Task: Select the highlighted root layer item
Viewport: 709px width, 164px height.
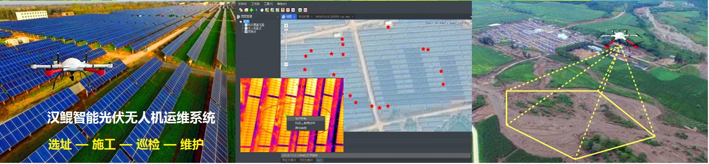Action: click(x=246, y=21)
